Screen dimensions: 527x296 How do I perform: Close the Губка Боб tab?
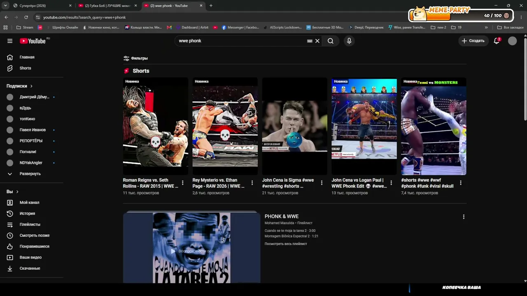point(135,6)
